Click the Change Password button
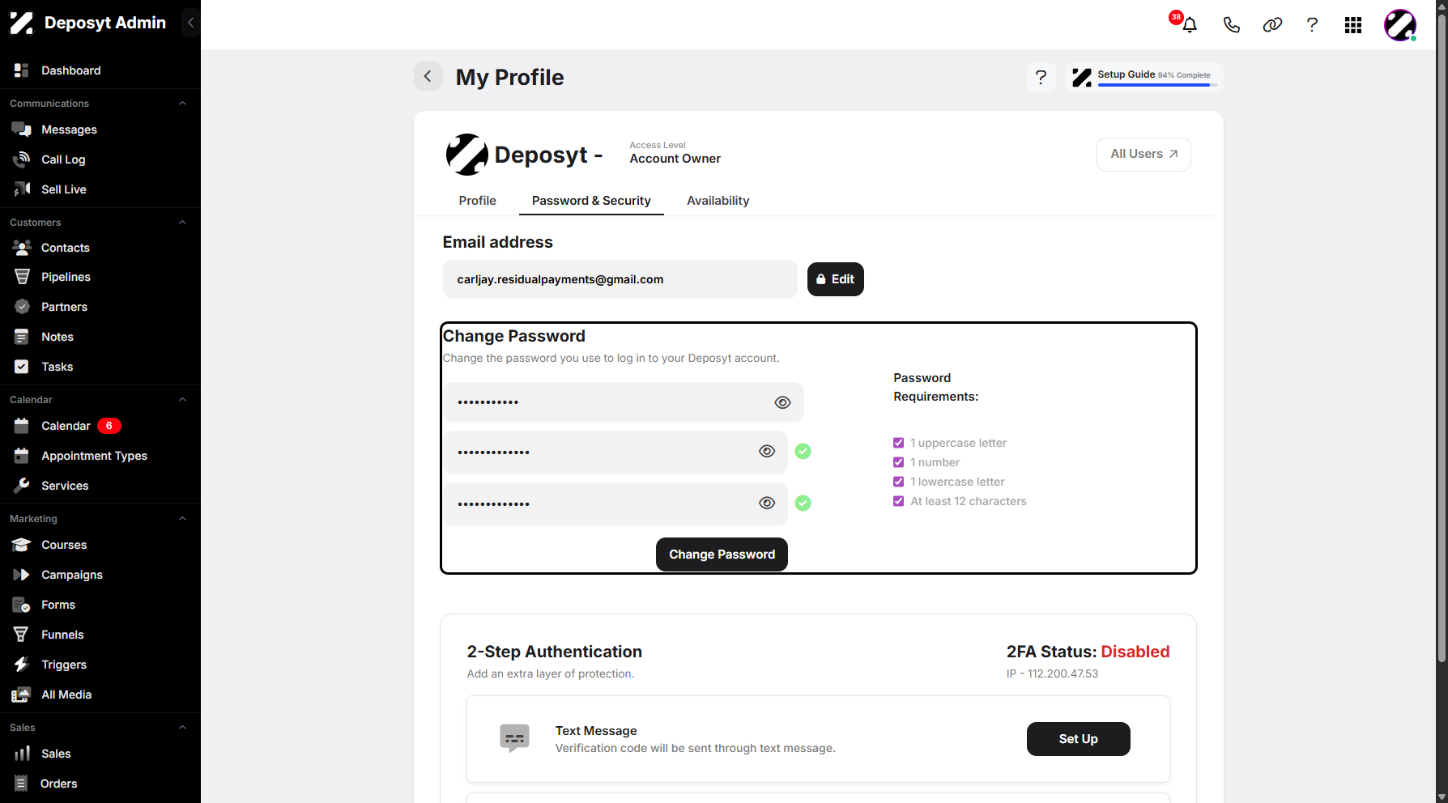 tap(722, 554)
